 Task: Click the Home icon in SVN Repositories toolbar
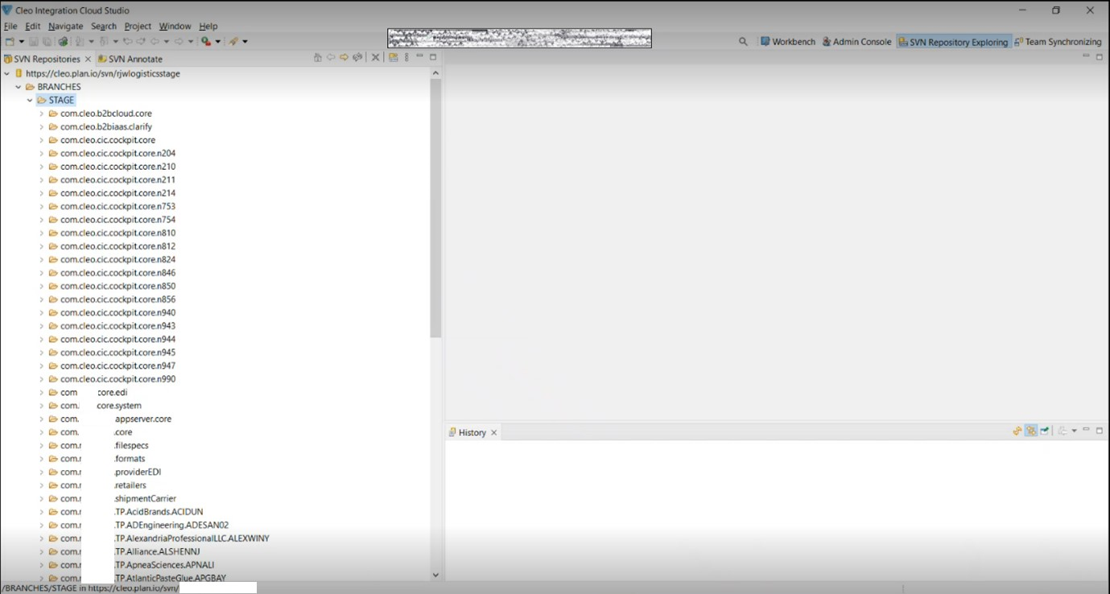tap(318, 57)
